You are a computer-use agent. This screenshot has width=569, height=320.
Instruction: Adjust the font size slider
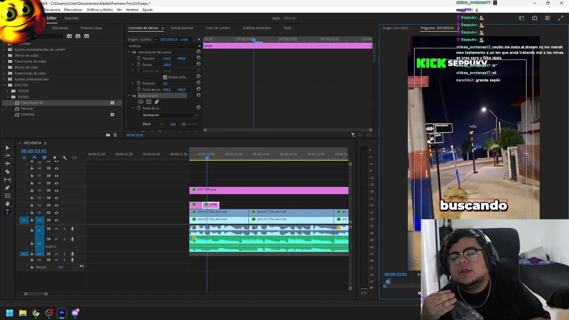click(x=184, y=124)
